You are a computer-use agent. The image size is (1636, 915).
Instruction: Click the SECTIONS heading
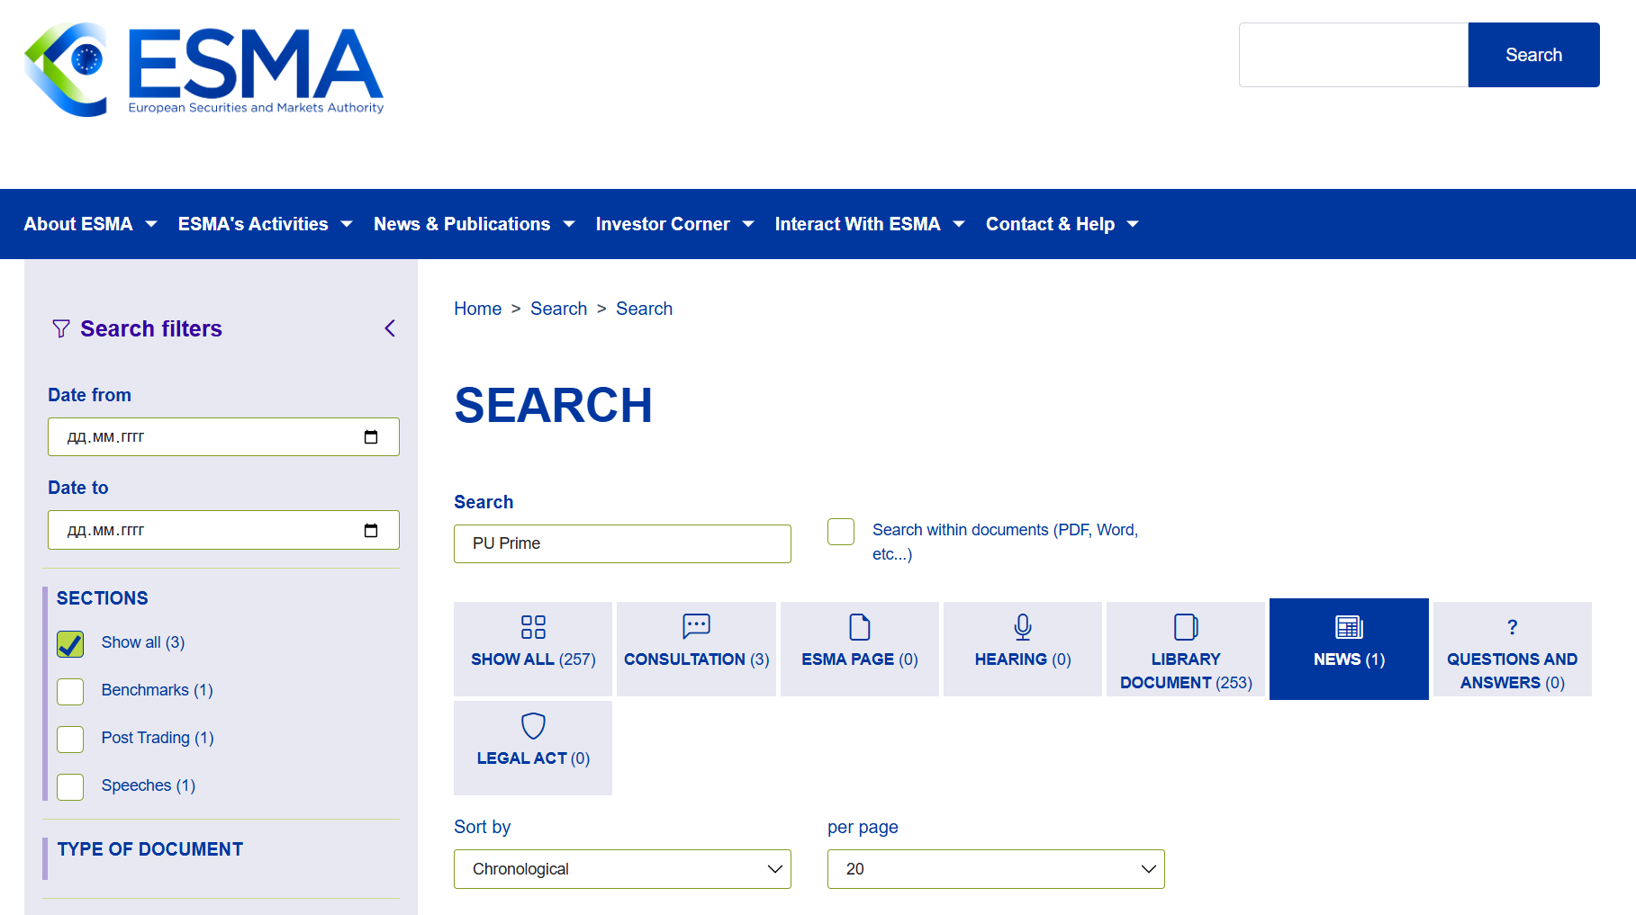point(103,598)
